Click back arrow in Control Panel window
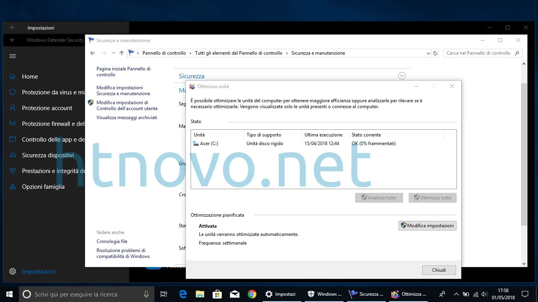This screenshot has height=302, width=538. point(93,53)
